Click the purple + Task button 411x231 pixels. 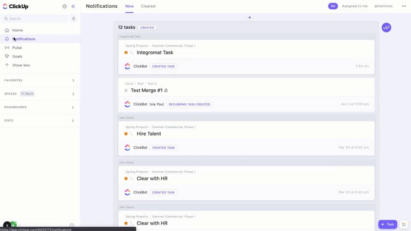pyautogui.click(x=388, y=225)
